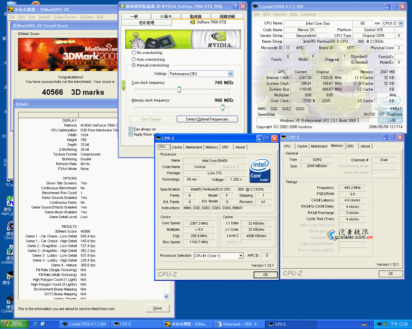Open the Run menu in 3DMark2001
Screen dimensions: 412x329
pyautogui.click(x=32, y=17)
